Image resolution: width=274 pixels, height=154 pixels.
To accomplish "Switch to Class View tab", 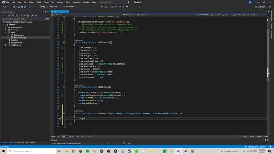I will tap(20, 142).
